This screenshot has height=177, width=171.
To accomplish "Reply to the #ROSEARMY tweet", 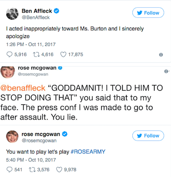I will tap(9, 170).
